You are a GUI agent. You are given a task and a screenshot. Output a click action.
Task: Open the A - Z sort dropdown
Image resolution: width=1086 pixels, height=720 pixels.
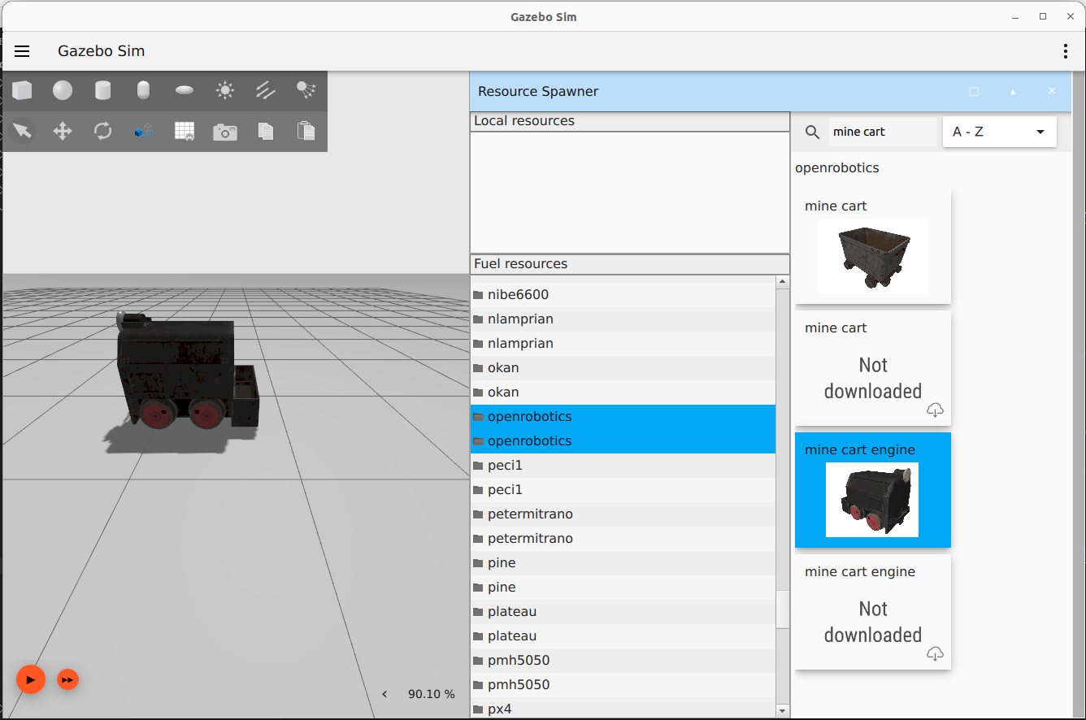point(1000,132)
